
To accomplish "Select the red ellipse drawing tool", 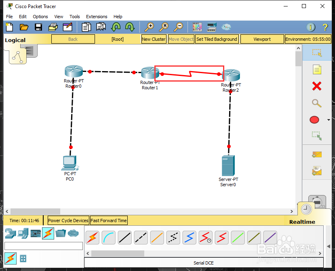I will point(314,120).
